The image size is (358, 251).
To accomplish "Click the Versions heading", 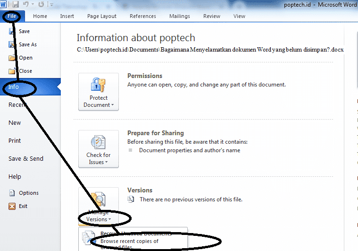I will tap(140, 190).
